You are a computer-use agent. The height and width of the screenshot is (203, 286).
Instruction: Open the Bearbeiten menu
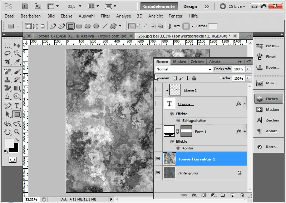pyautogui.click(x=31, y=16)
